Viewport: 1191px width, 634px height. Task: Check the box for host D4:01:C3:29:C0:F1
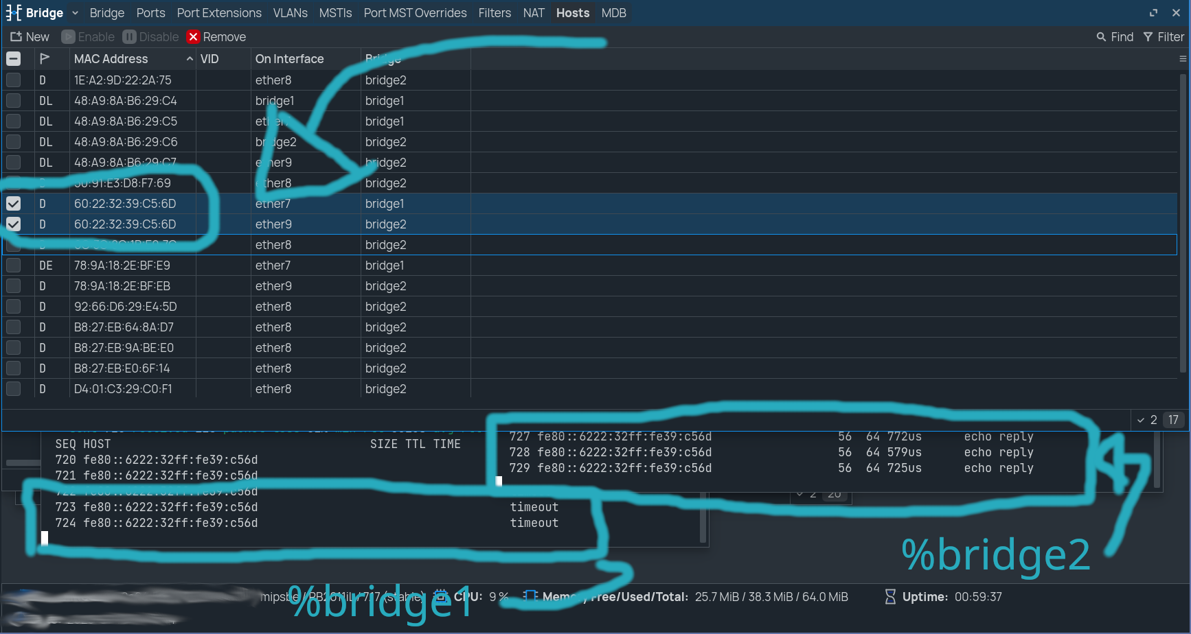(x=13, y=389)
